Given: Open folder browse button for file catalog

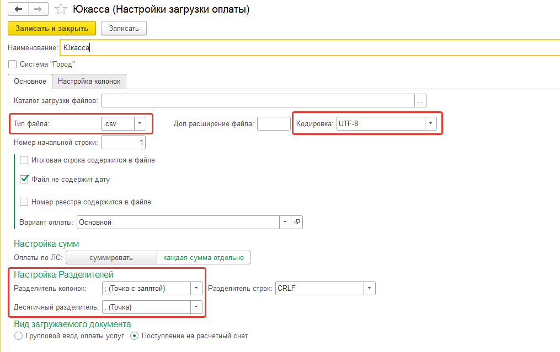Looking at the screenshot, I should pyautogui.click(x=421, y=100).
